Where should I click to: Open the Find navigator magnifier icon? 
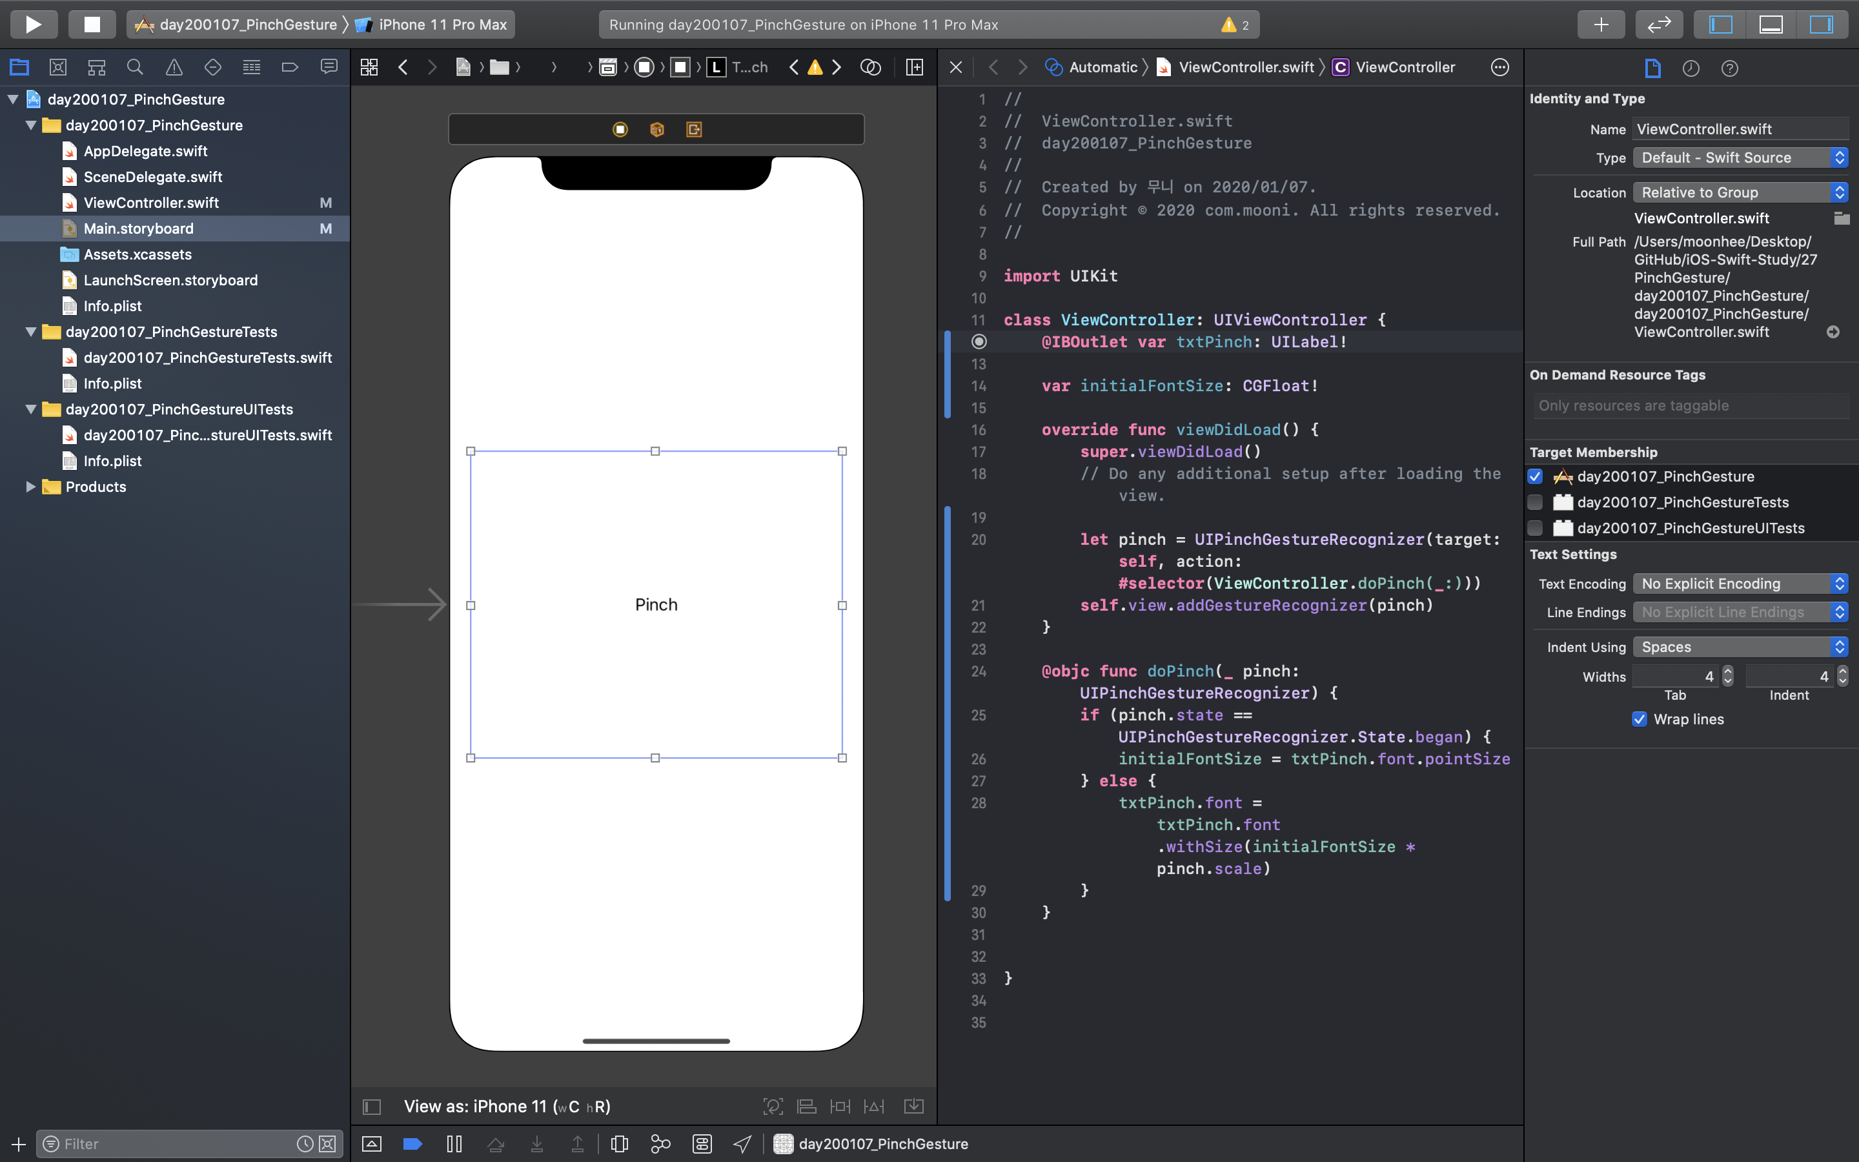135,68
